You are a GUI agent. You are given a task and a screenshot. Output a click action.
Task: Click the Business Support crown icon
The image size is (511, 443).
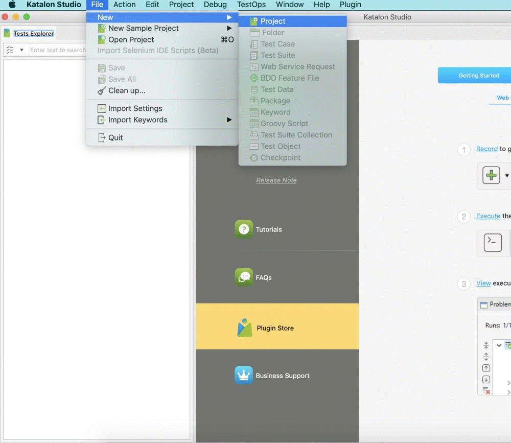coord(244,375)
